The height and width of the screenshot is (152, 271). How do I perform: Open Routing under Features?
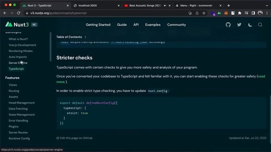point(14,91)
